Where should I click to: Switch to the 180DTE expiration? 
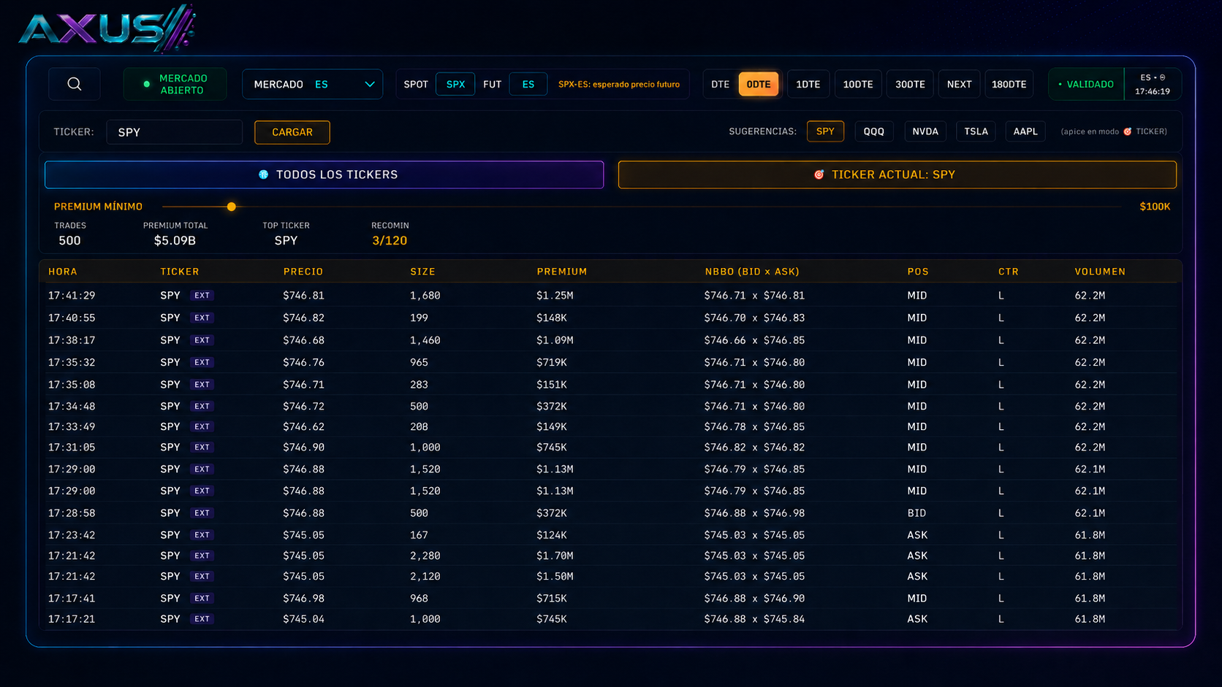(1009, 84)
